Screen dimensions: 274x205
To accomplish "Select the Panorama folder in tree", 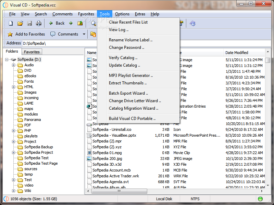I will click(x=33, y=120).
